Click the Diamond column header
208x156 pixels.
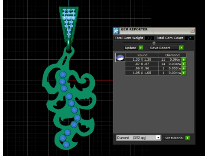click(x=172, y=55)
